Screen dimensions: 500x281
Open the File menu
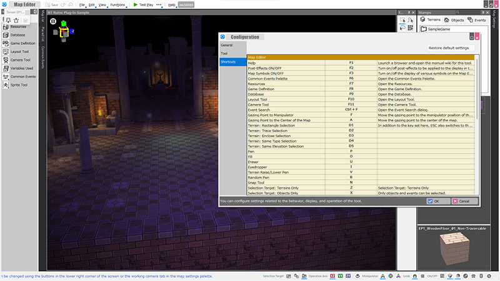(x=82, y=5)
